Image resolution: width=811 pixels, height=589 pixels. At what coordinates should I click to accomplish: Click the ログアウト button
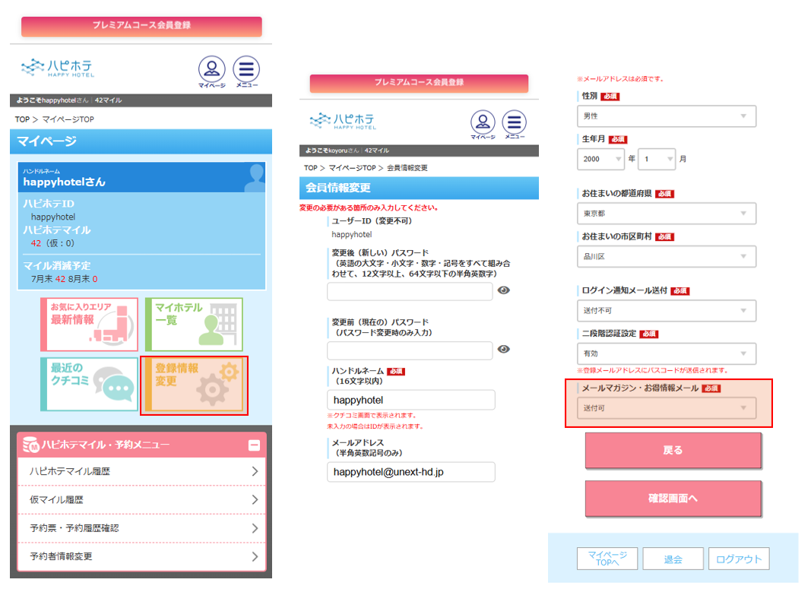click(739, 559)
